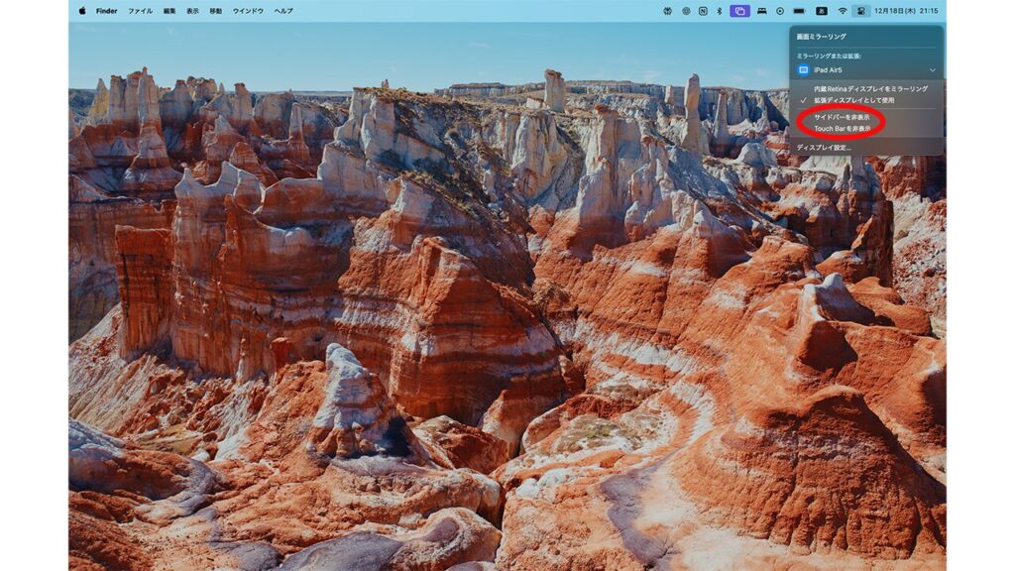
Task: Click the Bluetooth icon in the menu bar
Action: (719, 11)
